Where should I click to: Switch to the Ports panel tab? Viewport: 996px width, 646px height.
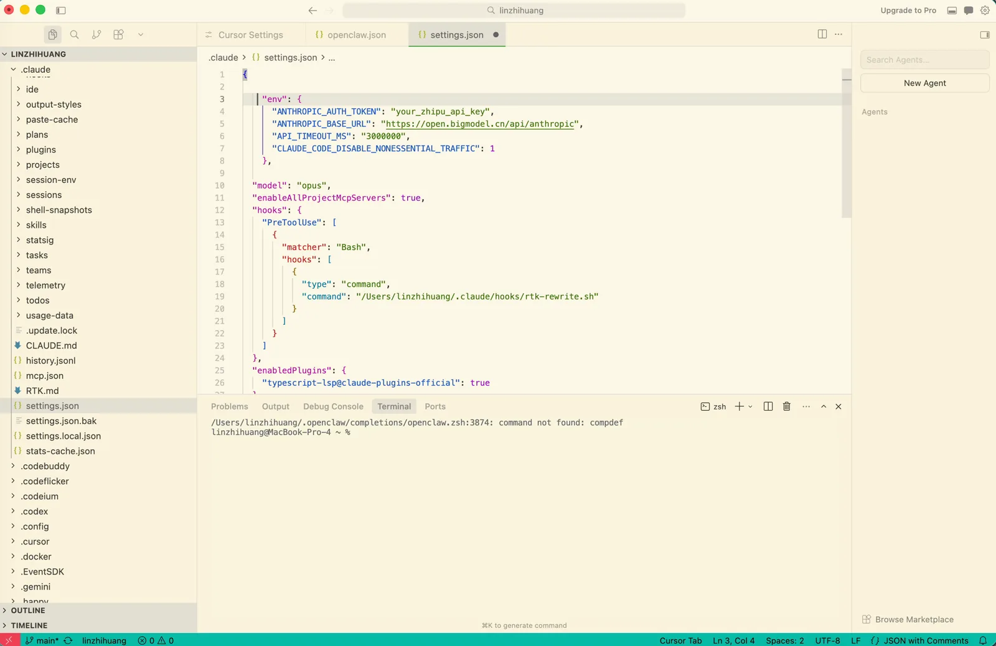(x=435, y=406)
